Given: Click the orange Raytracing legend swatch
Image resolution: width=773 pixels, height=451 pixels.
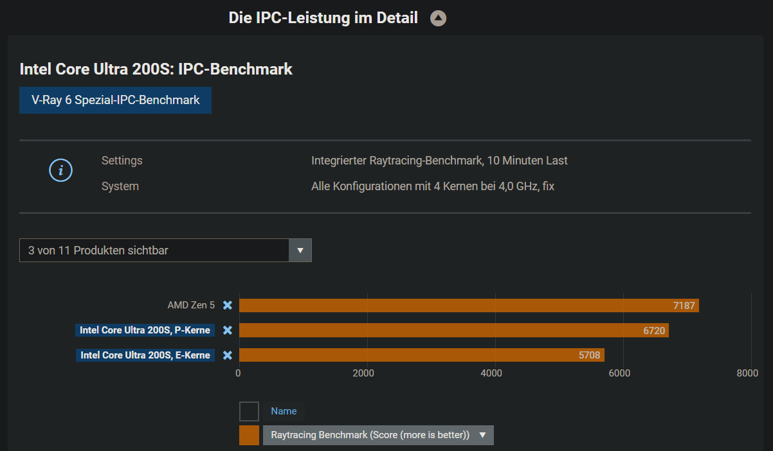Looking at the screenshot, I should pyautogui.click(x=249, y=435).
